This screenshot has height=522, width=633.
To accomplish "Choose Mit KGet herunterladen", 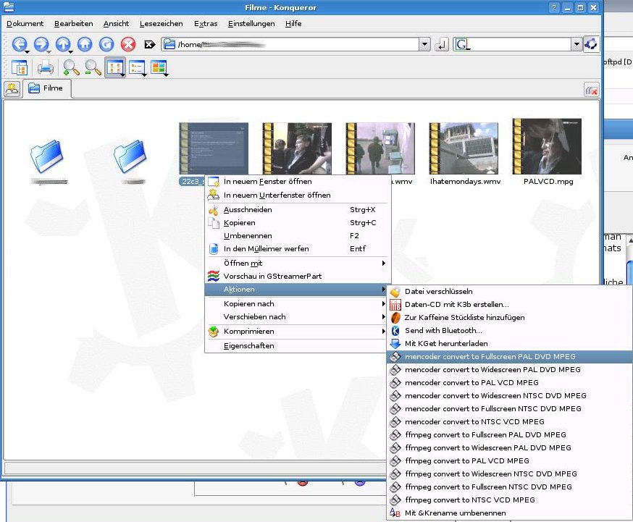I will coord(509,344).
